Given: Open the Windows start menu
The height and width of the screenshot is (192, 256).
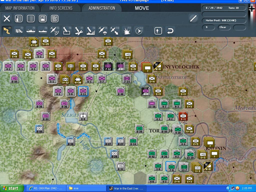Looking at the screenshot, I should [12, 188].
